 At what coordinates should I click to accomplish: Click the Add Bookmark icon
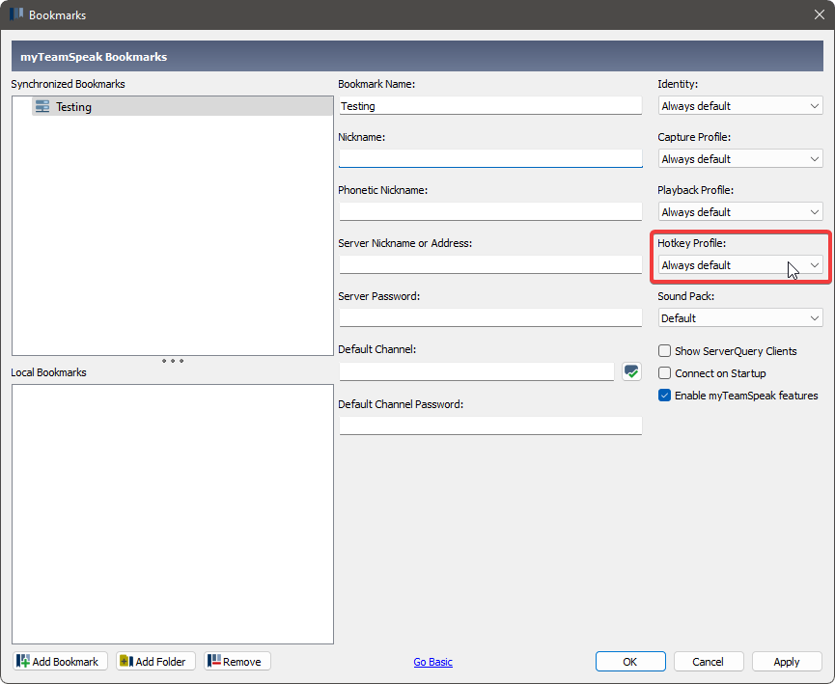pos(24,661)
